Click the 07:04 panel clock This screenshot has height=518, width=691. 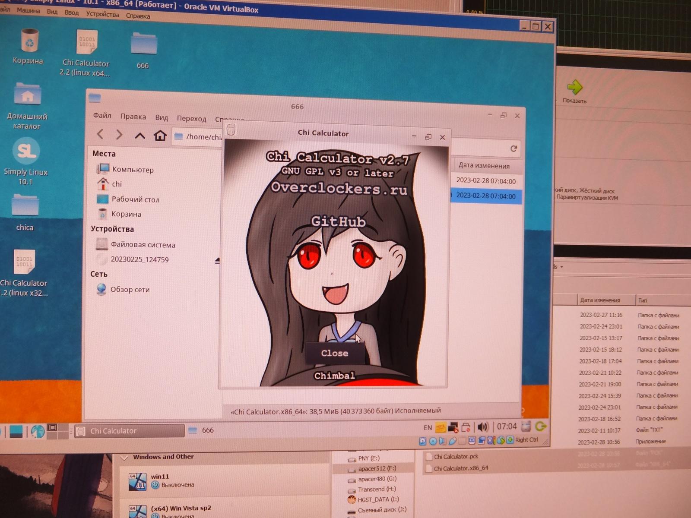click(507, 426)
